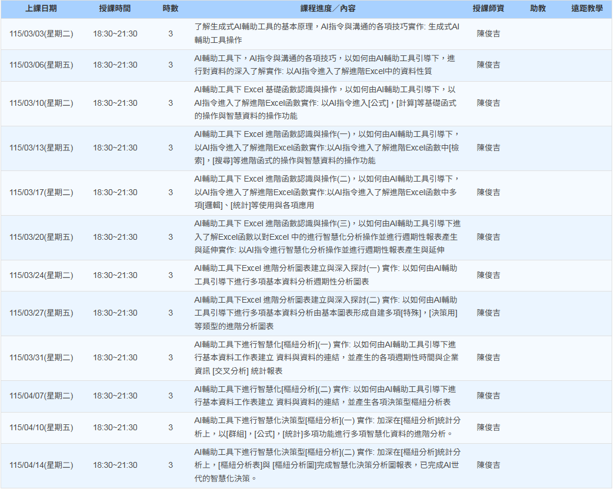The width and height of the screenshot is (614, 489).
Task: Click the 課程進度／內容 column header
Action: [328, 9]
